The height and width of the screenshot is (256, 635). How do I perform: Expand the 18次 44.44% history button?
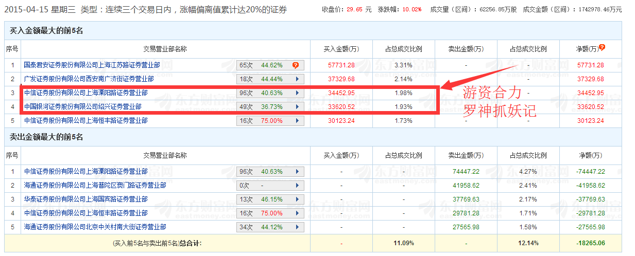270,79
